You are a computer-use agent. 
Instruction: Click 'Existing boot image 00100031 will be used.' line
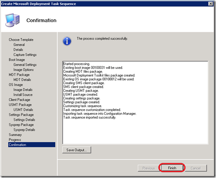tap(93, 68)
